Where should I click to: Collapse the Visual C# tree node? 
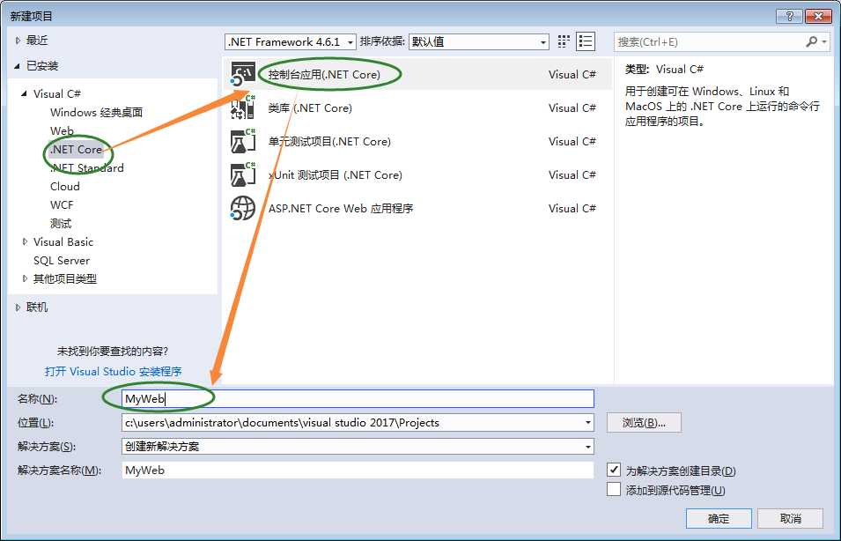tap(24, 93)
